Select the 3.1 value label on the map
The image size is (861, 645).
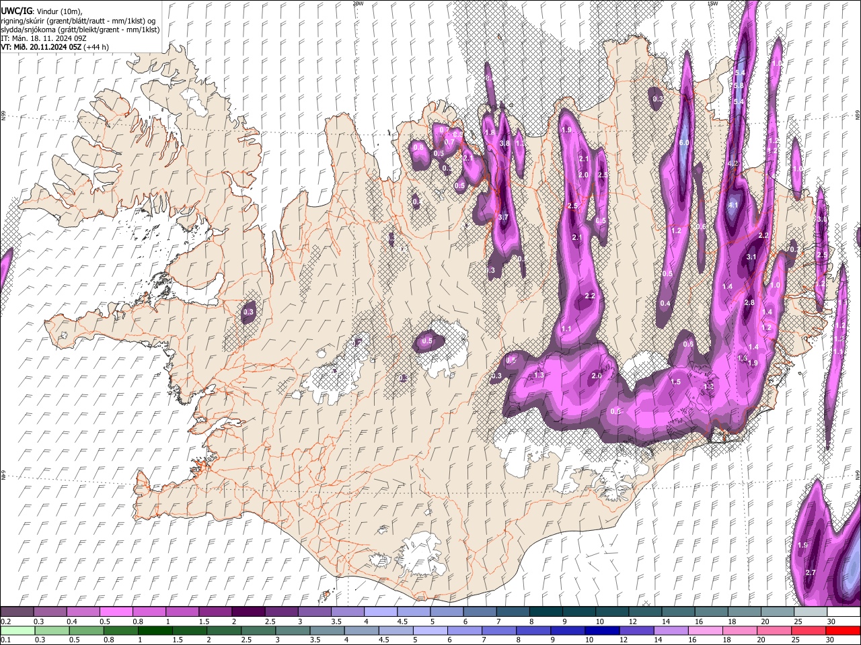751,257
